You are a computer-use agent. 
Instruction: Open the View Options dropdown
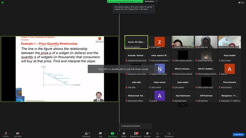[151, 2]
